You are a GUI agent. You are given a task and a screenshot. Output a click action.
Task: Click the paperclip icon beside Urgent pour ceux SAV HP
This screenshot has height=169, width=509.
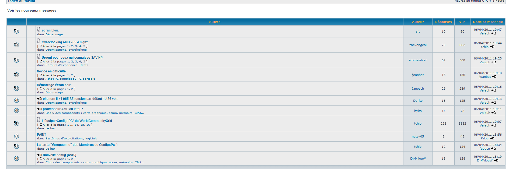coord(39,56)
